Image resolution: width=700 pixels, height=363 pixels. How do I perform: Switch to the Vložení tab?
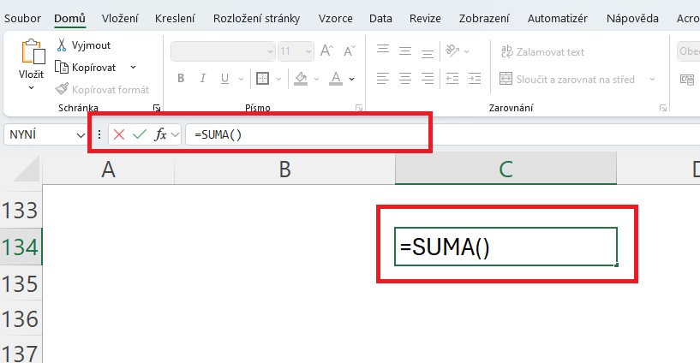(x=120, y=17)
